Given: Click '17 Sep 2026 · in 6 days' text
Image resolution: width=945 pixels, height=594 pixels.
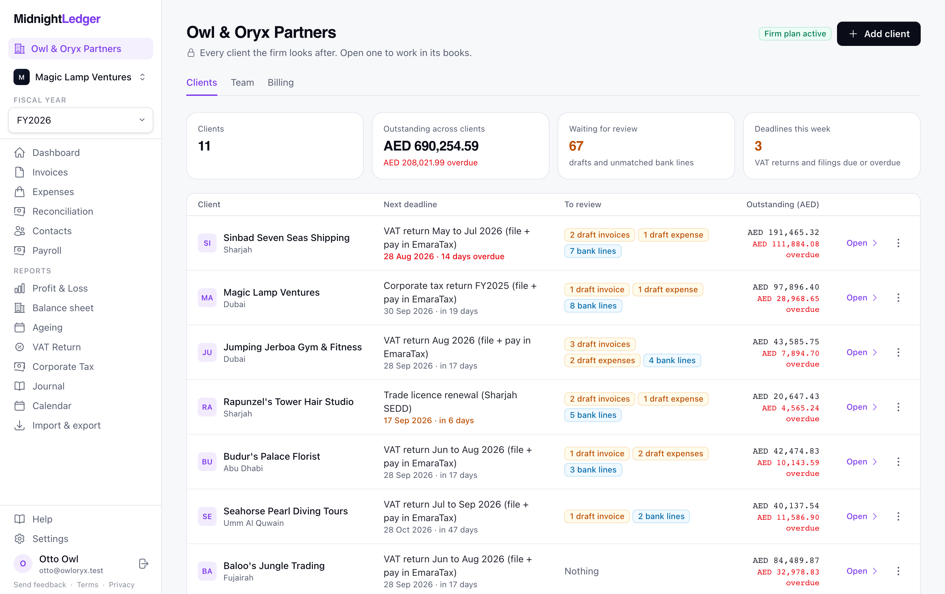Looking at the screenshot, I should (x=429, y=421).
